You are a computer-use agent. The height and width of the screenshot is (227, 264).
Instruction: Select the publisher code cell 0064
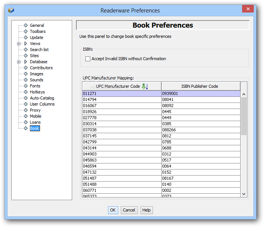201,166
